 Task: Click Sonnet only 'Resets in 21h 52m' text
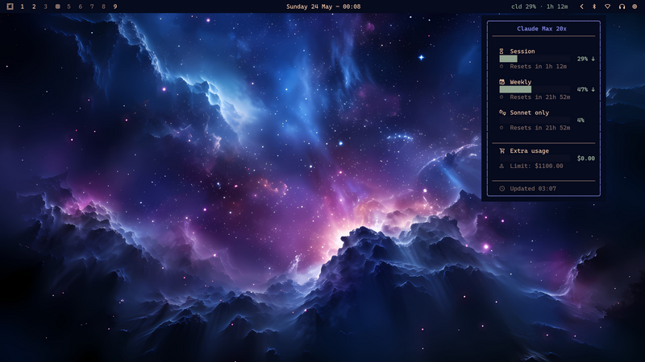click(539, 128)
